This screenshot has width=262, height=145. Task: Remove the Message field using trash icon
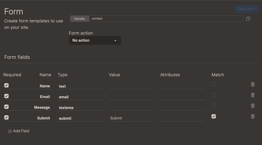[253, 106]
